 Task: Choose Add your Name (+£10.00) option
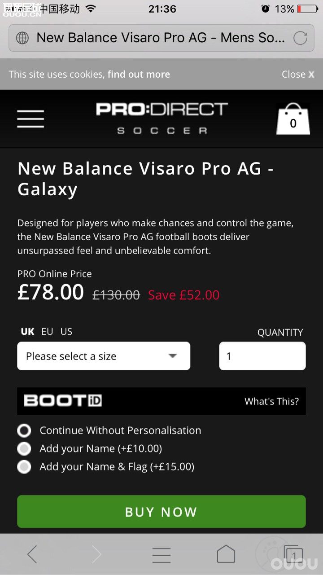[24, 448]
